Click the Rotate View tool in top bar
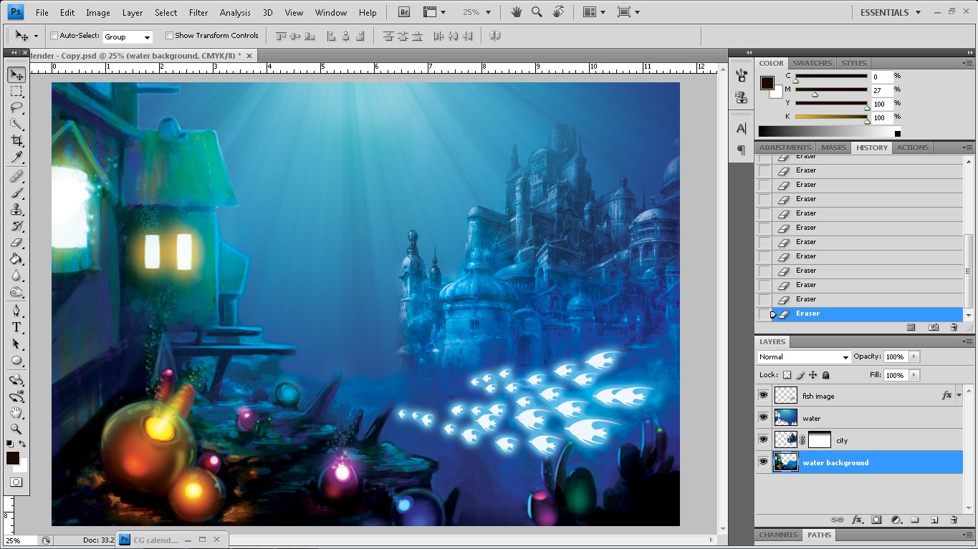 (559, 12)
